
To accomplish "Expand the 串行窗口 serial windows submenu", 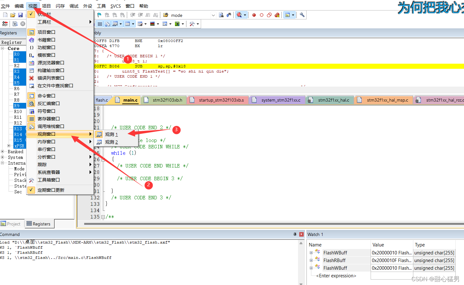I will (x=60, y=149).
